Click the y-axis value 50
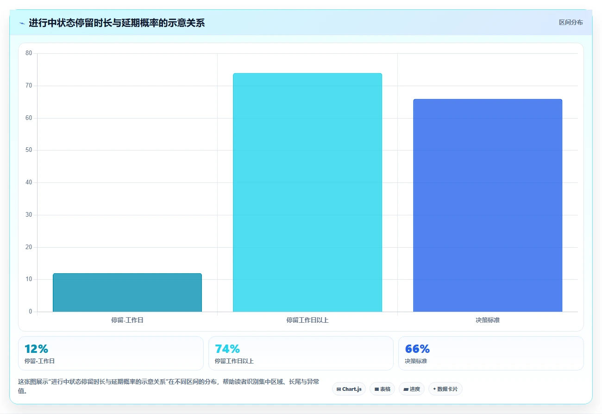This screenshot has height=414, width=602. coord(29,150)
